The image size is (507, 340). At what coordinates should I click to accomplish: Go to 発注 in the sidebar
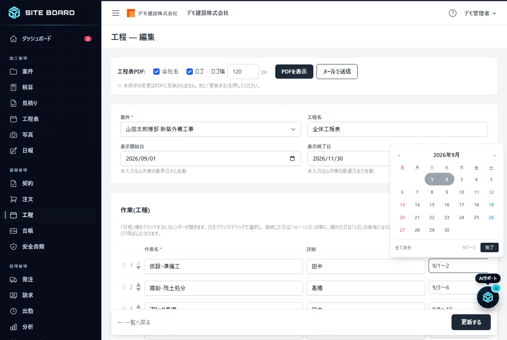[x=51, y=280]
